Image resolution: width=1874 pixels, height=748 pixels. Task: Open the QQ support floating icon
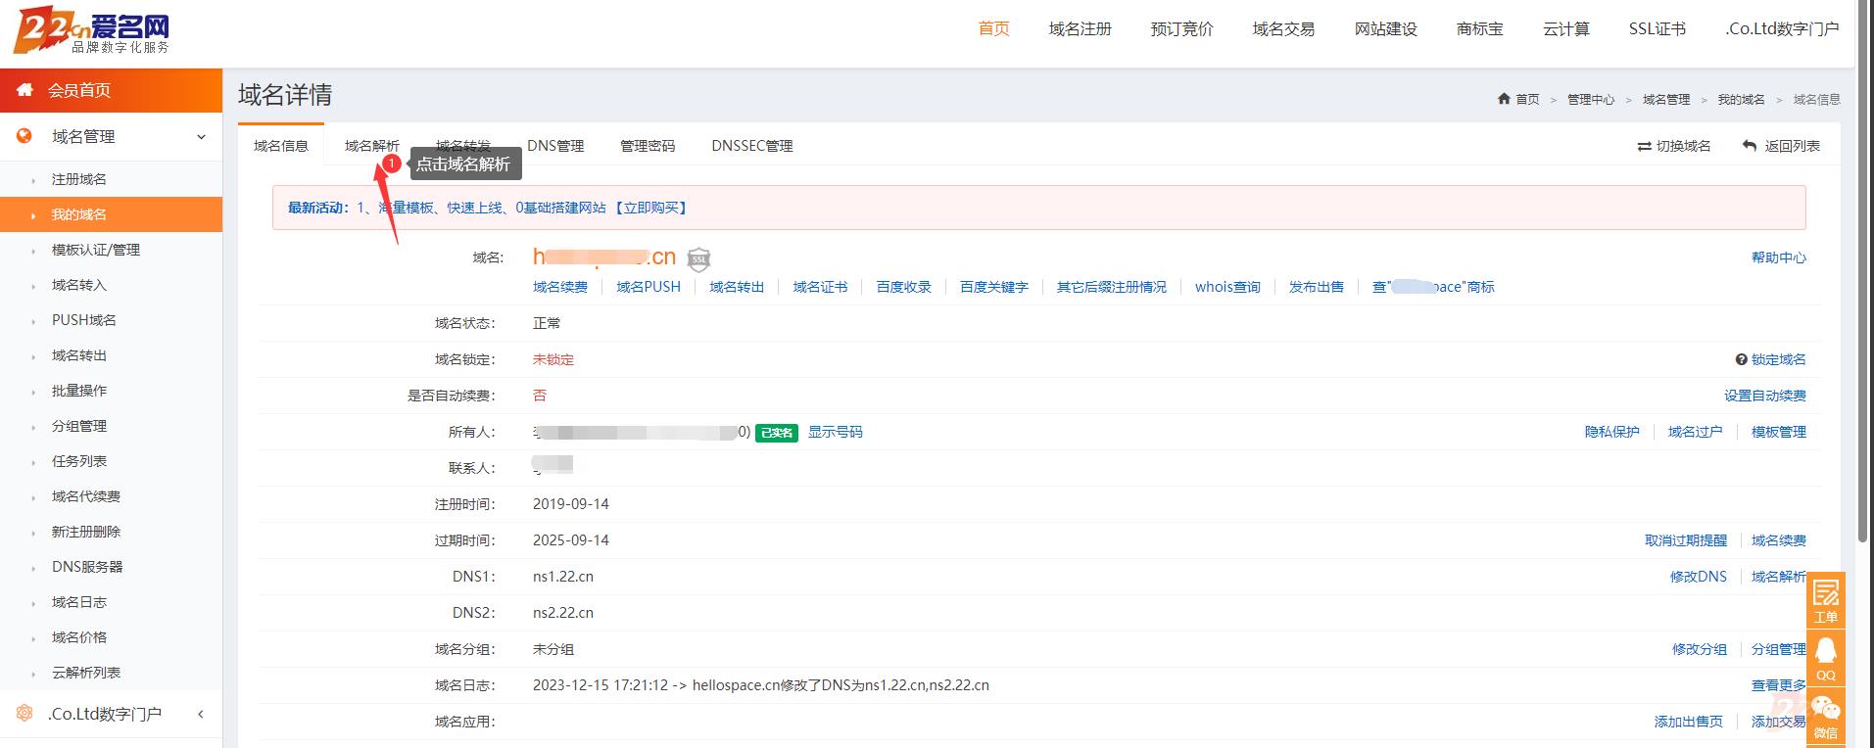1826,657
